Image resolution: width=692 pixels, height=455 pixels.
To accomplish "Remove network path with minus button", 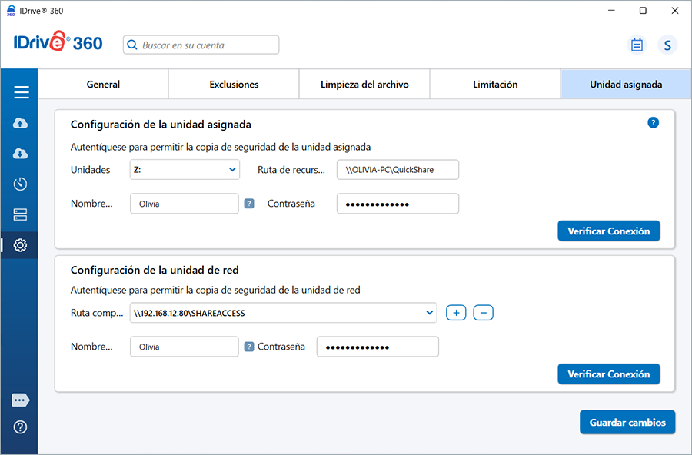I will click(483, 313).
